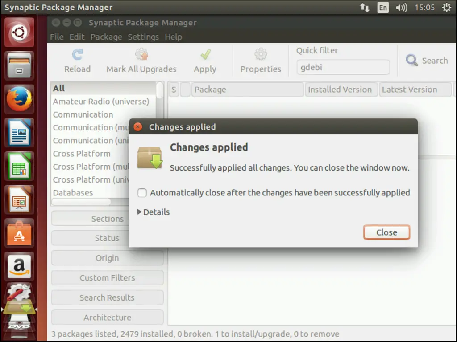Open the Files manager dock icon
This screenshot has width=457, height=342.
(x=19, y=66)
